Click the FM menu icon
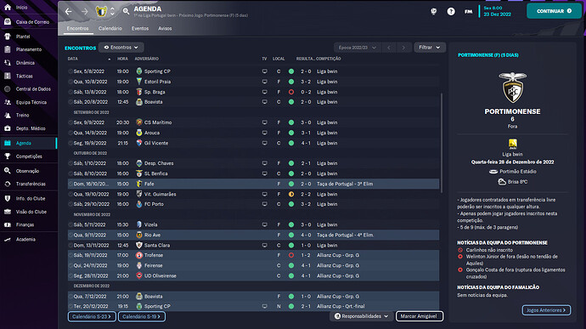586x329 pixels. tap(468, 12)
